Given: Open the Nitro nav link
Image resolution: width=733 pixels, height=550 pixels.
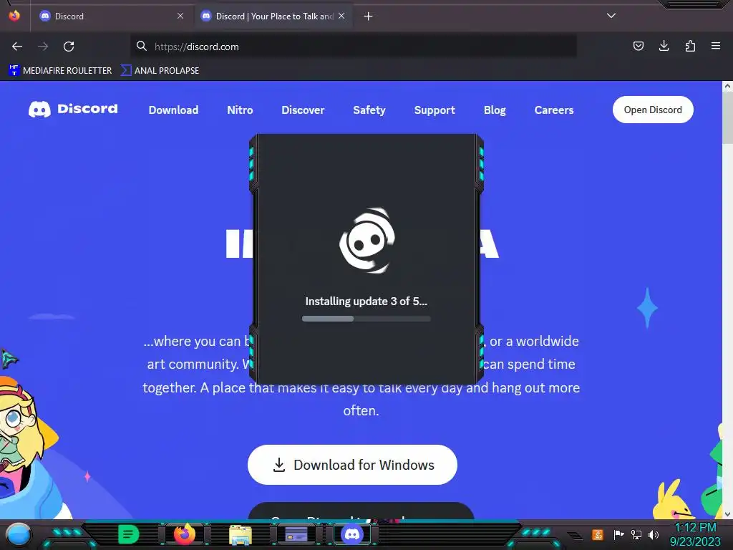Looking at the screenshot, I should (240, 110).
